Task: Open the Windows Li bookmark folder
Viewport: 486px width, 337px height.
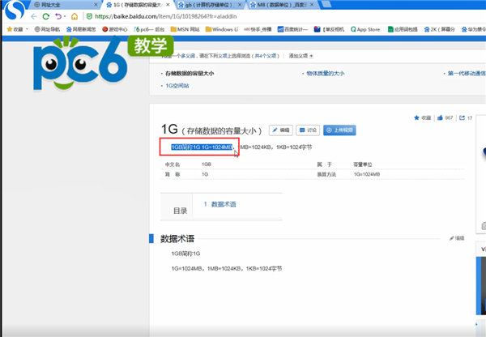Action: (x=222, y=29)
